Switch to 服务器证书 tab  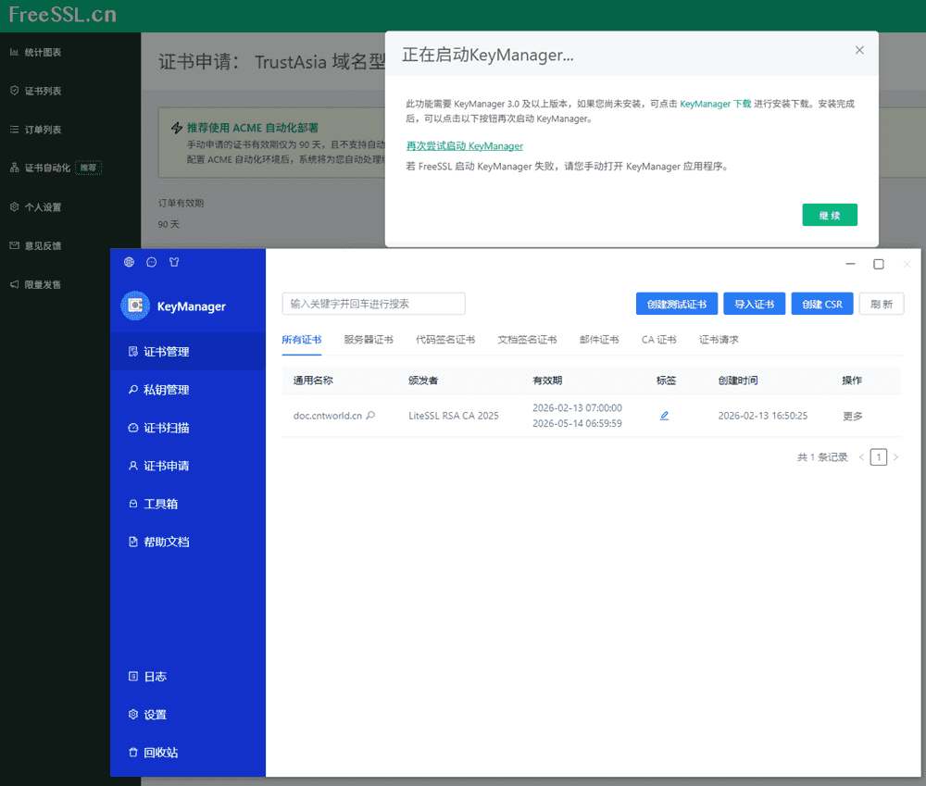368,340
